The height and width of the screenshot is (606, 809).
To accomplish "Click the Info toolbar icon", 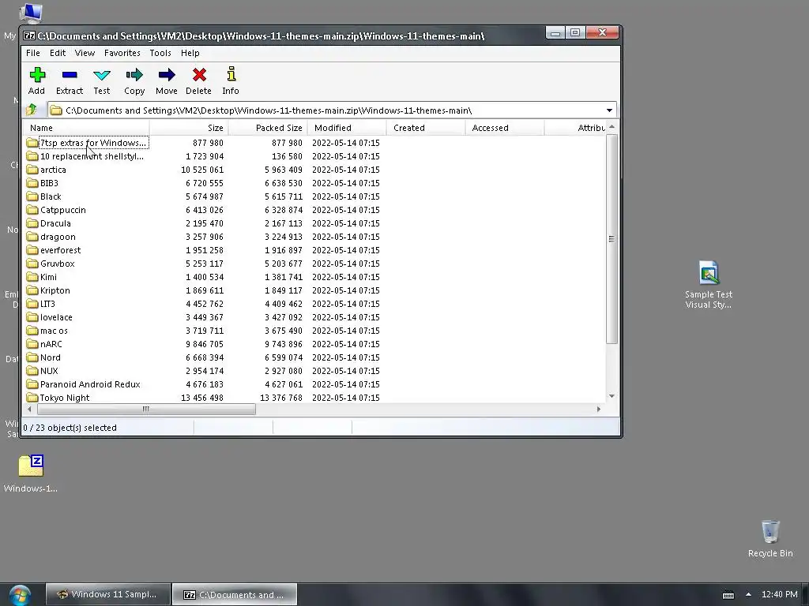I will (x=231, y=74).
